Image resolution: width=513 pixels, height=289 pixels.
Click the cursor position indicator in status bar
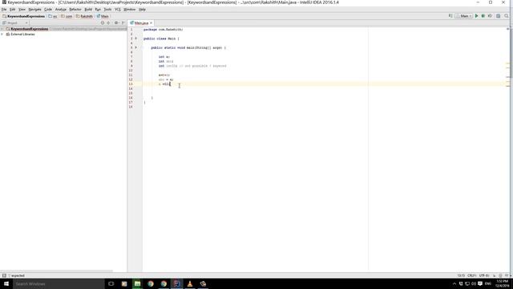click(x=461, y=275)
